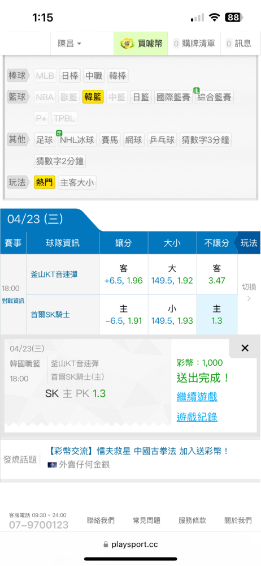Image resolution: width=261 pixels, height=566 pixels.
Task: Pick 客 不讓分 odds 3.47
Action: (x=217, y=275)
